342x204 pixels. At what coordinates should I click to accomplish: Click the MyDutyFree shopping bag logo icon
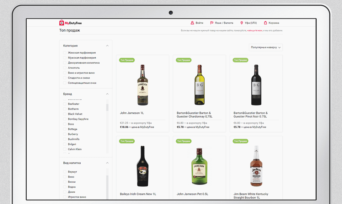pyautogui.click(x=61, y=23)
